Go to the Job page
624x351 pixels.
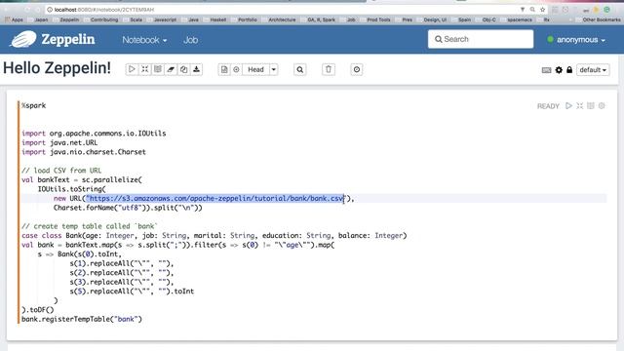(x=191, y=40)
